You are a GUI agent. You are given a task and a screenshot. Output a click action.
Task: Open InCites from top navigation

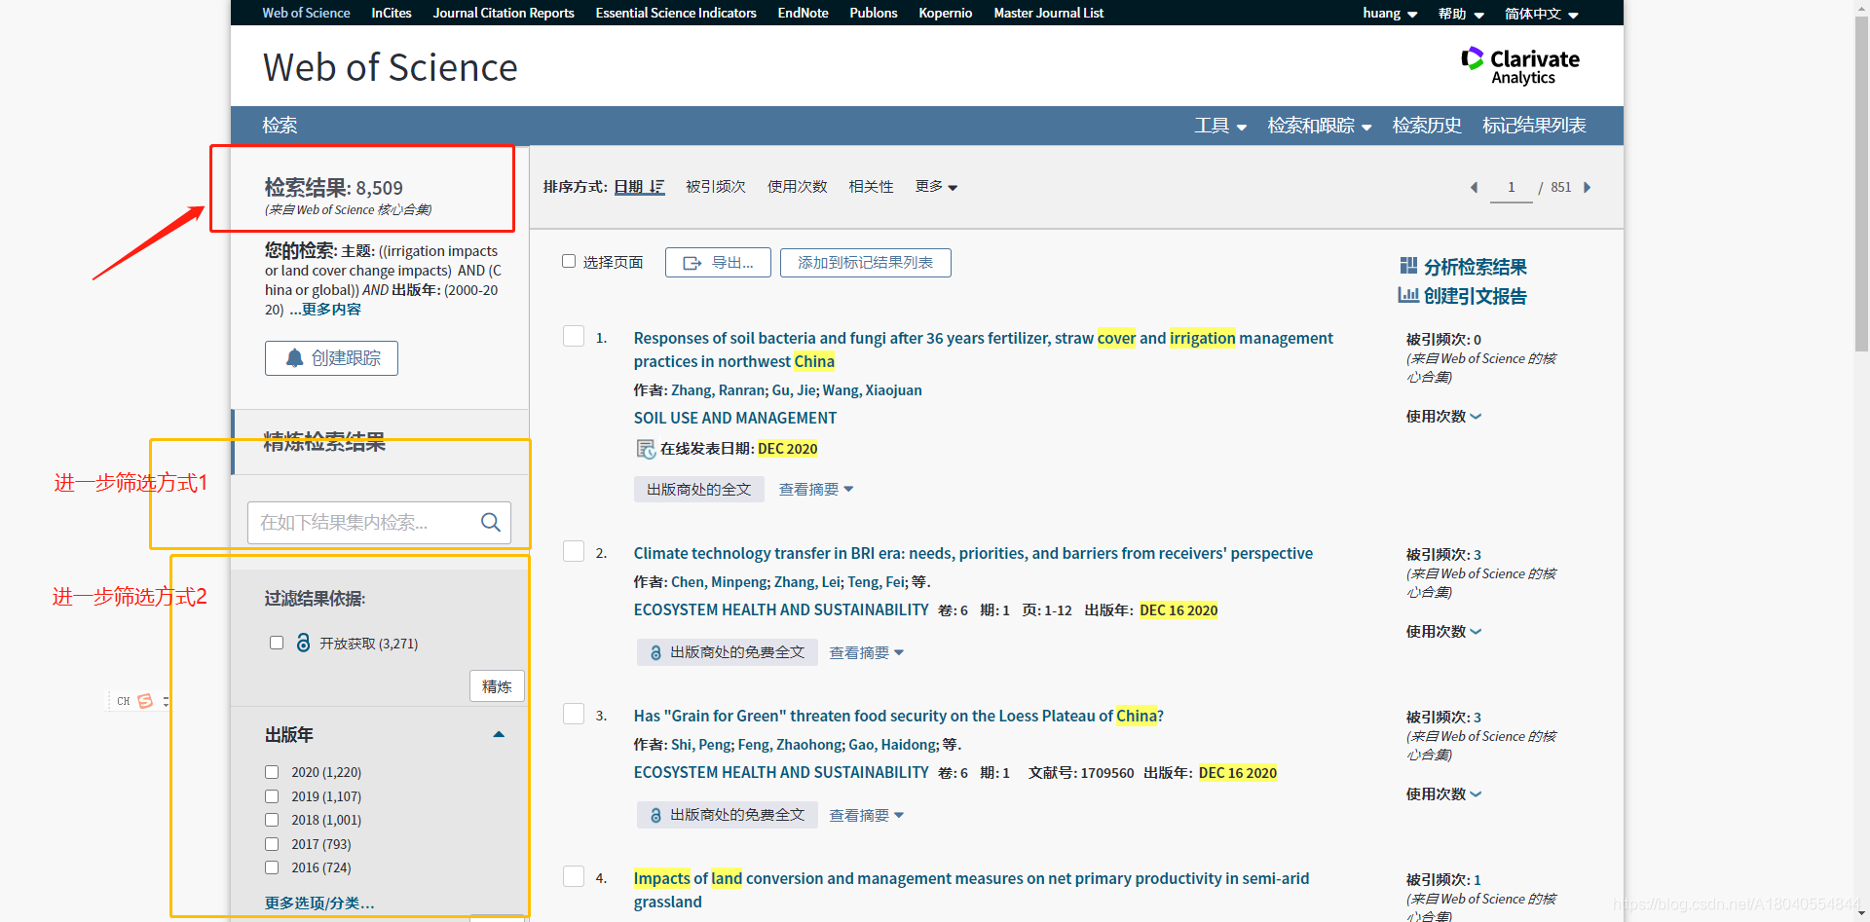392,13
